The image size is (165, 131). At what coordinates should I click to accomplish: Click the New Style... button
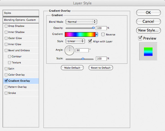pyautogui.click(x=148, y=30)
